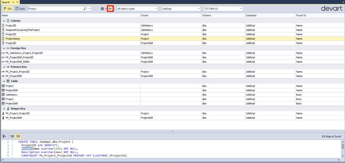Expand the gear options dropdown arrow
345x163 pixels.
(105, 9)
